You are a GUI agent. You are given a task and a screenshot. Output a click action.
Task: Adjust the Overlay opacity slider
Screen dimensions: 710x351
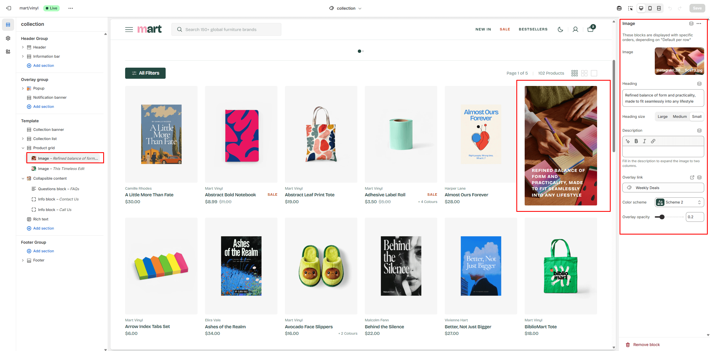(x=662, y=217)
